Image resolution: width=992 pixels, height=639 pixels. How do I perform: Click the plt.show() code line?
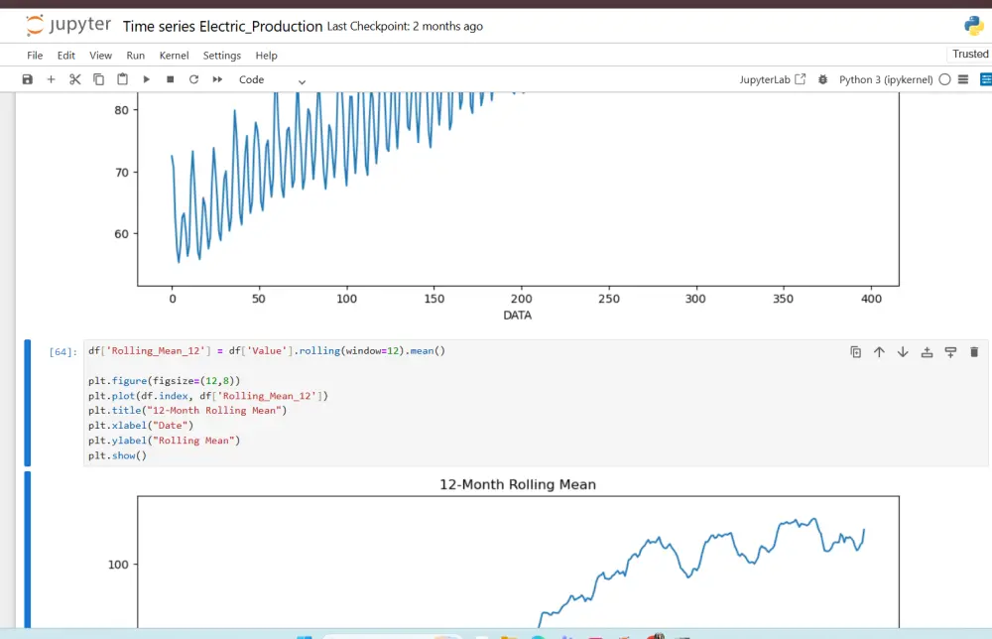[x=117, y=455]
